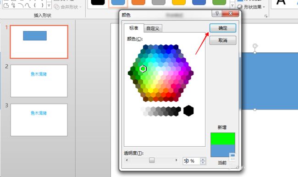Click the 取消 button

(223, 40)
